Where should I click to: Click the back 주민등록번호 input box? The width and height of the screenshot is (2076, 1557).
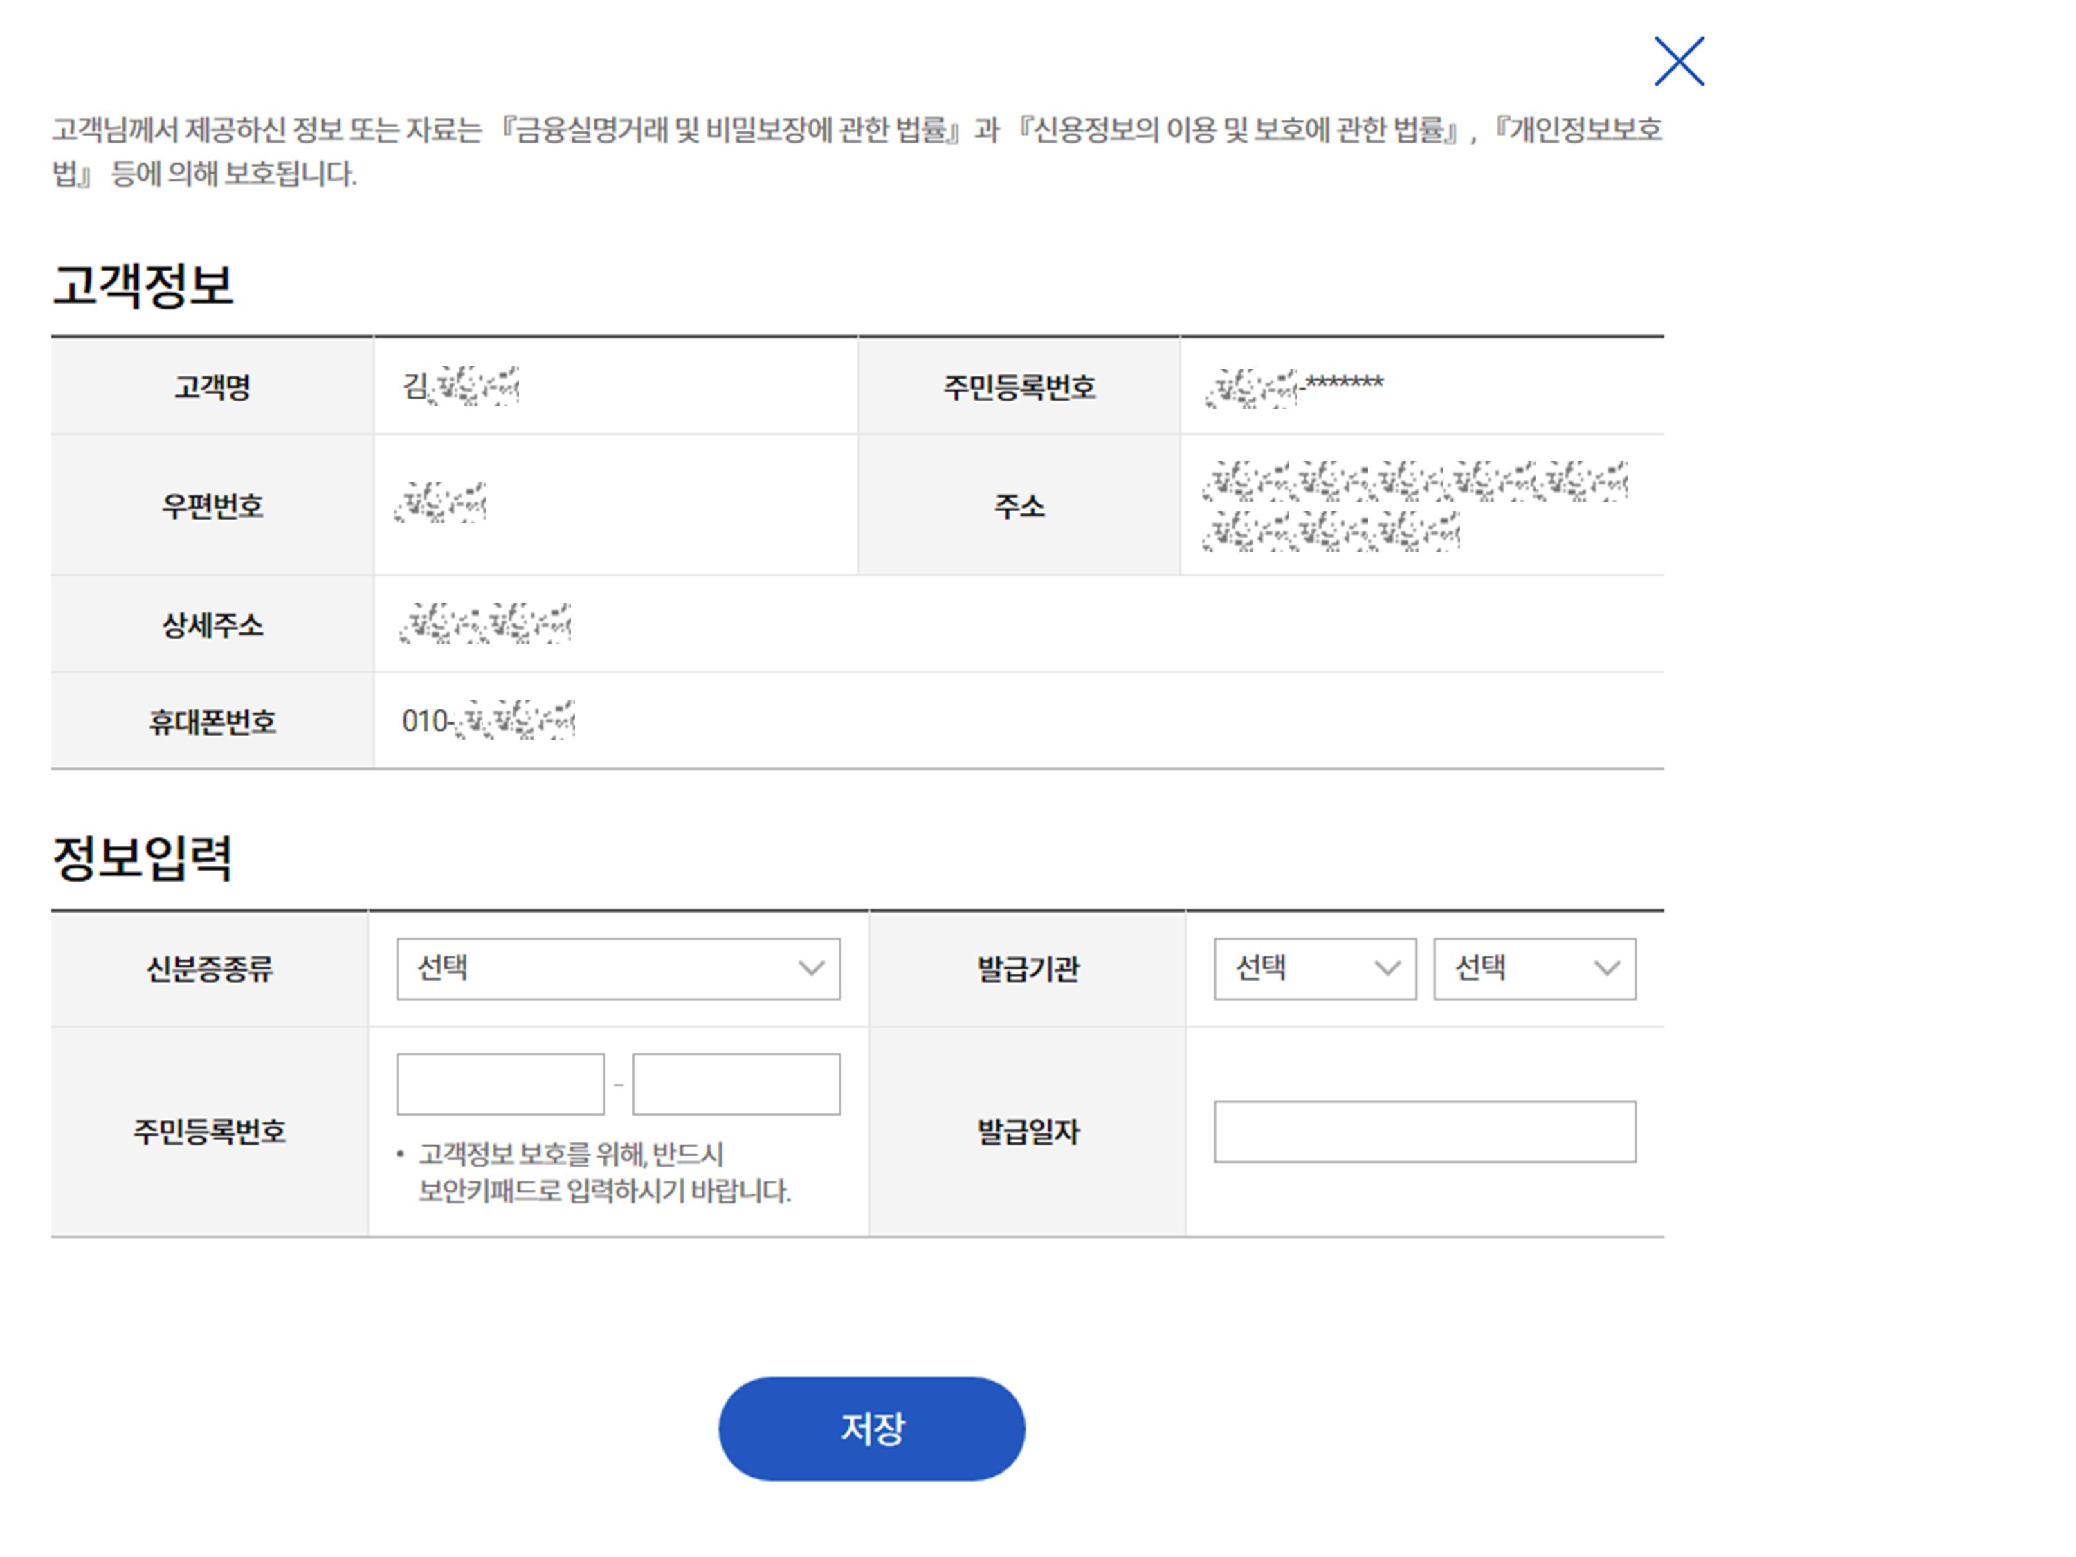pyautogui.click(x=736, y=1084)
